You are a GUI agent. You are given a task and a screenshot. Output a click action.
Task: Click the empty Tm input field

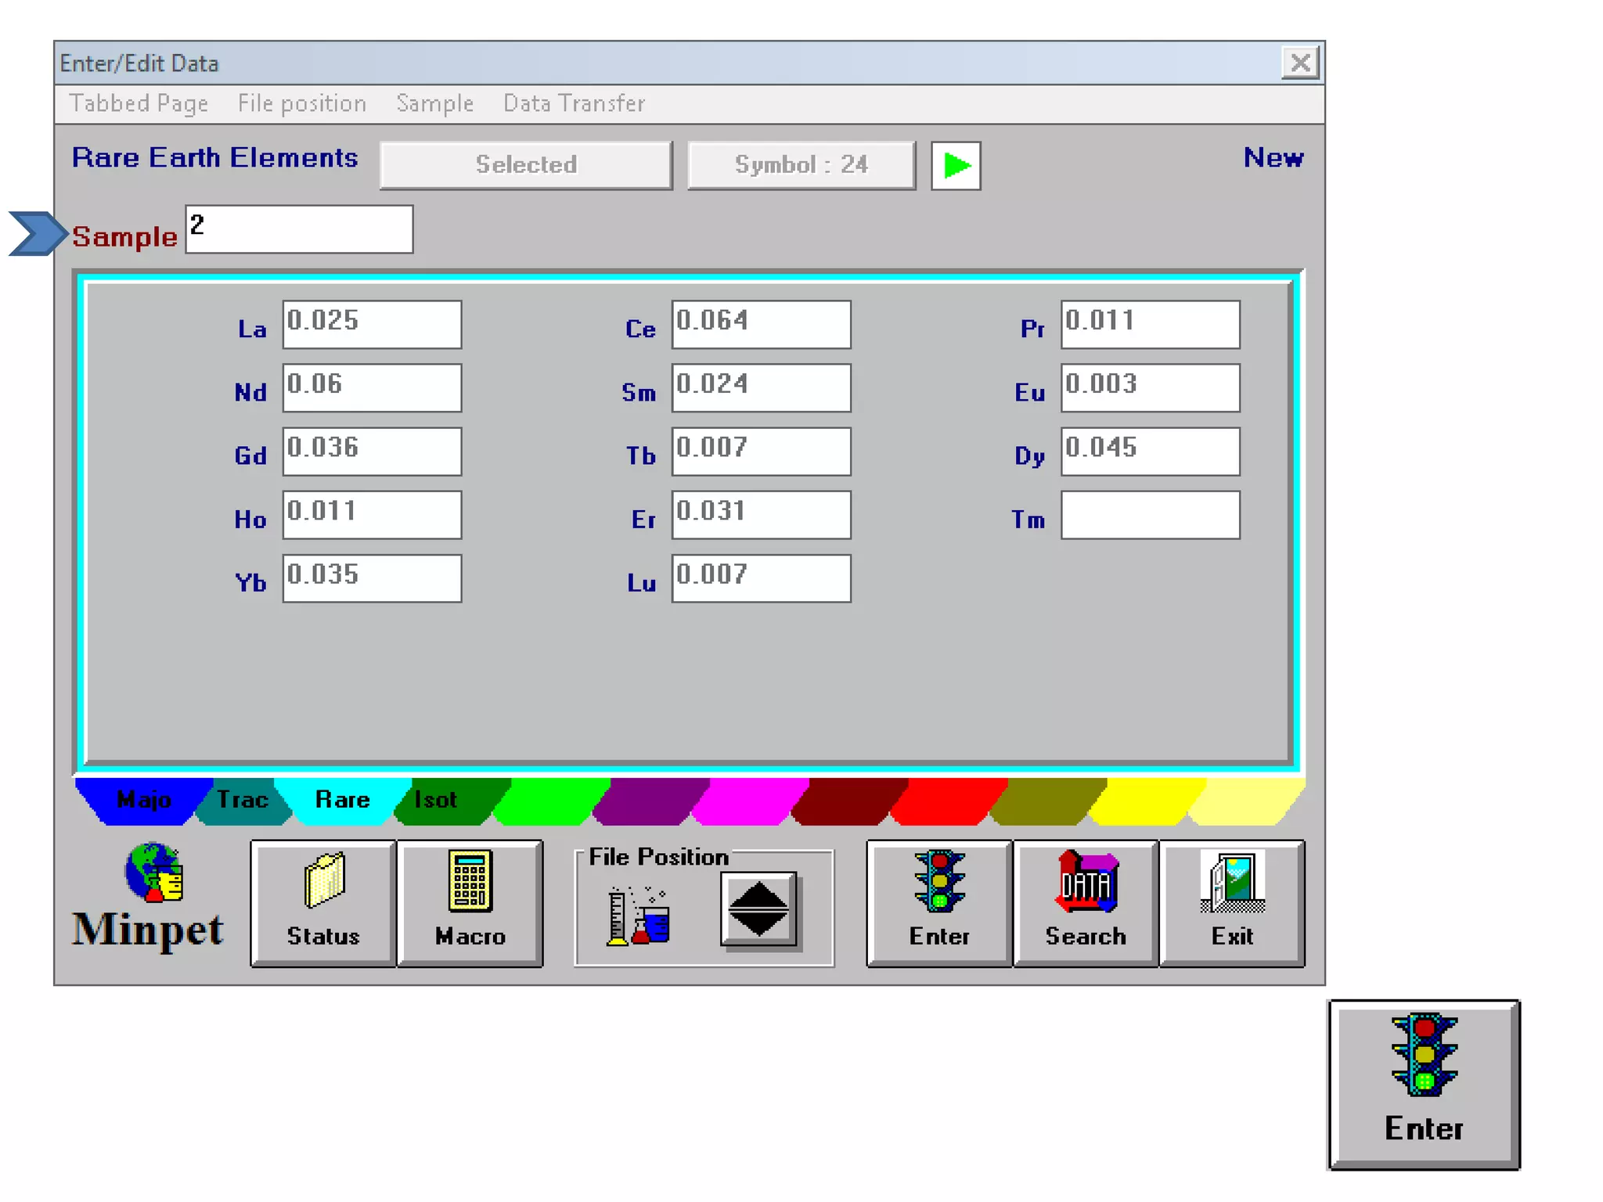pyautogui.click(x=1149, y=515)
